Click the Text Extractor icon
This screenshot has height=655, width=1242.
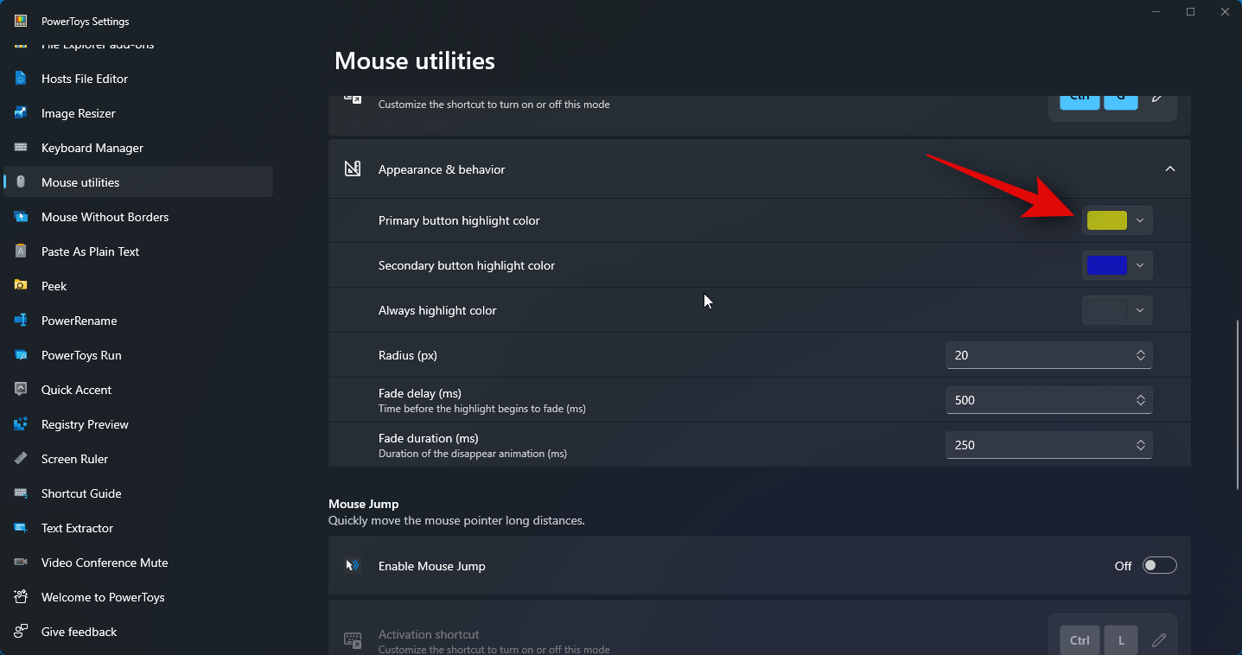point(22,528)
